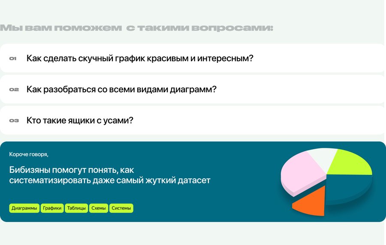Screen dimensions: 386x245
Task: Click the "Диаграммы" tag
Action: point(24,208)
